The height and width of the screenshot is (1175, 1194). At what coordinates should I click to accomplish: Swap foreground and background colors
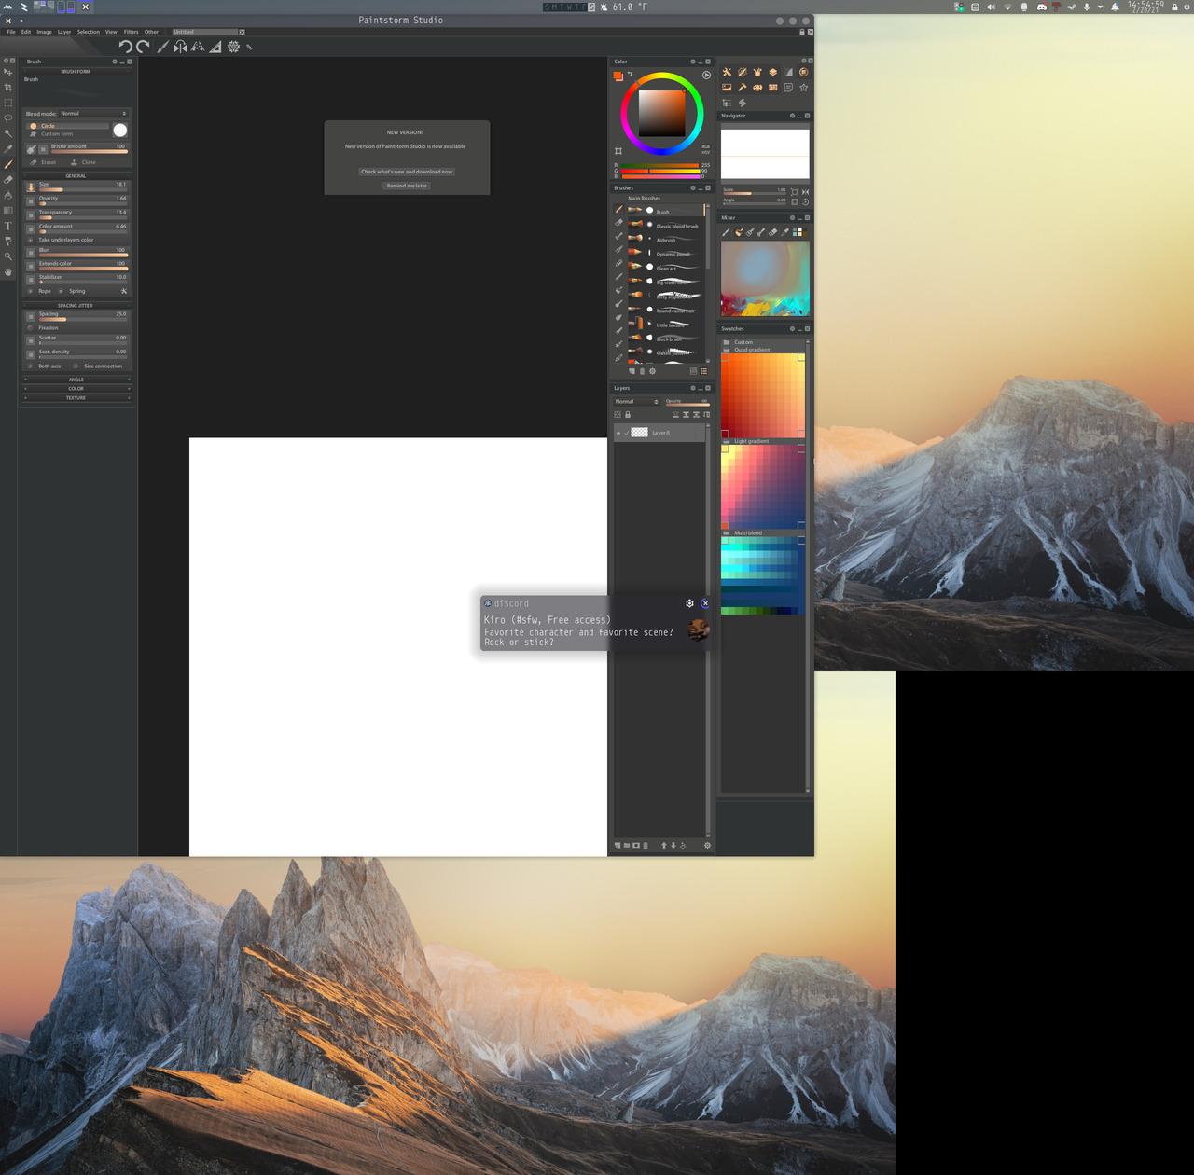(x=630, y=74)
